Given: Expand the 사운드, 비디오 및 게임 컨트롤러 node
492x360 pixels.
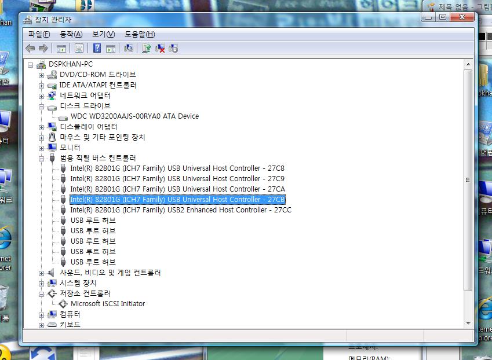Looking at the screenshot, I should pyautogui.click(x=41, y=274).
